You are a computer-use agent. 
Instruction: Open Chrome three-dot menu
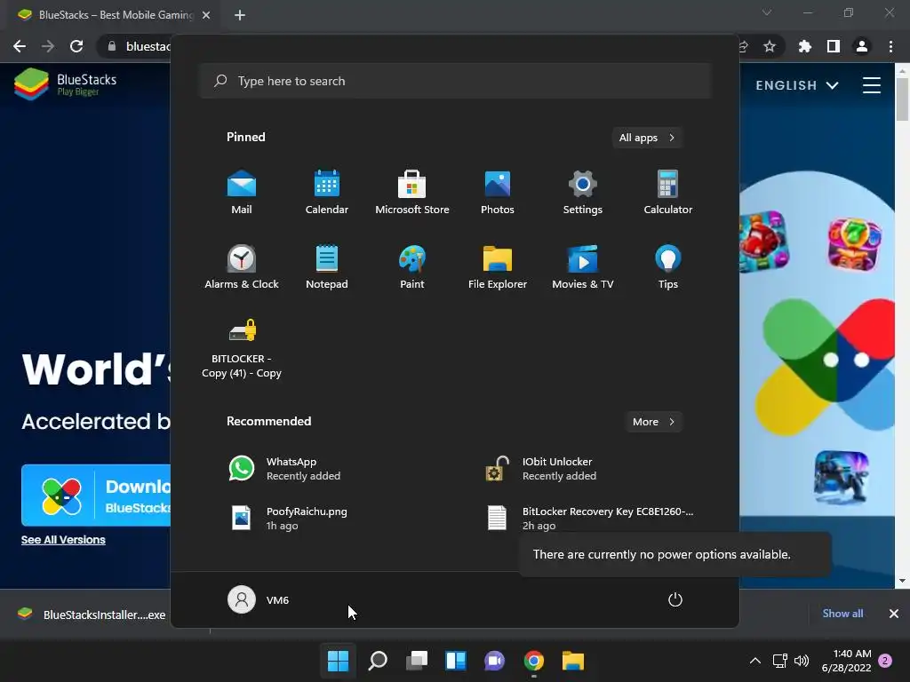[x=890, y=46]
